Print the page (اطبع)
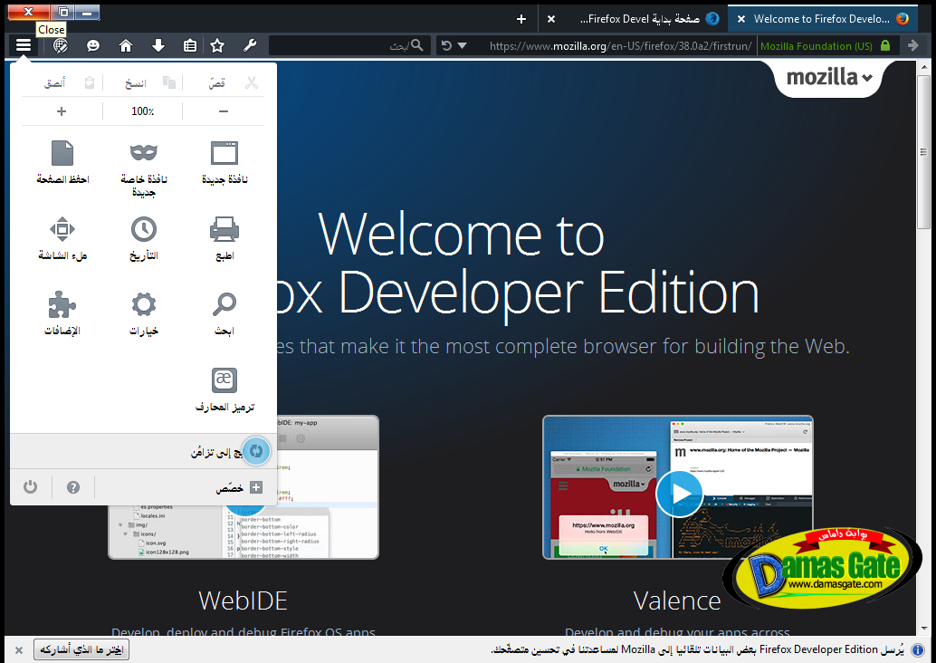This screenshot has width=936, height=663. pos(224,238)
